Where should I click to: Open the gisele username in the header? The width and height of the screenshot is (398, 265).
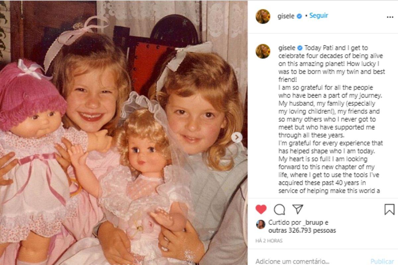point(286,16)
